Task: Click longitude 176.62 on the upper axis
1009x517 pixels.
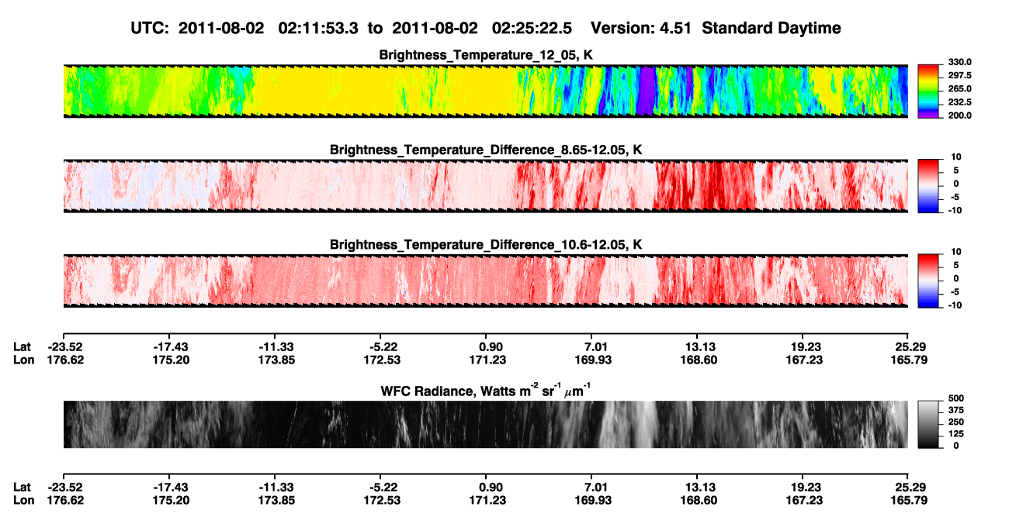Action: 64,360
